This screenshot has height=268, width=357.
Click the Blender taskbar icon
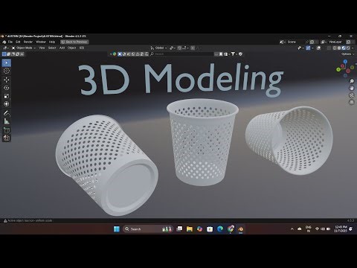click(240, 229)
